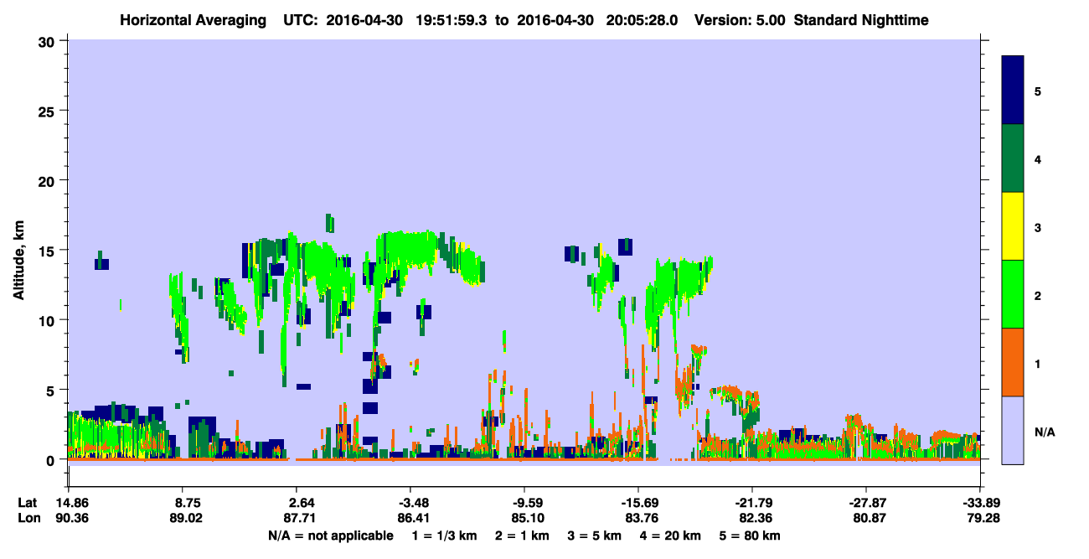Click the 'N/A = not applicable' legend text
This screenshot has height=559, width=1089.
330,536
